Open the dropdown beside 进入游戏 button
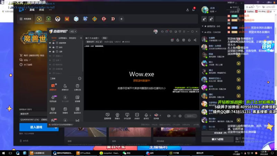This screenshot has height=156, width=277. [x=56, y=127]
